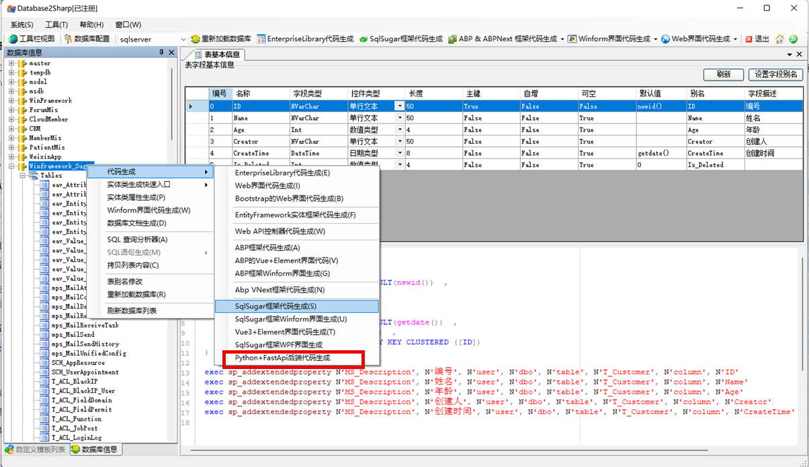Open the sqlserver database type dropdown
Image resolution: width=809 pixels, height=467 pixels.
click(183, 39)
